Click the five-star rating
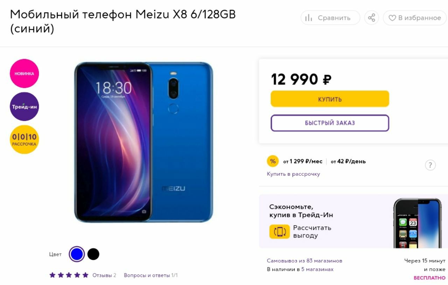This screenshot has height=285, width=448. (x=69, y=275)
